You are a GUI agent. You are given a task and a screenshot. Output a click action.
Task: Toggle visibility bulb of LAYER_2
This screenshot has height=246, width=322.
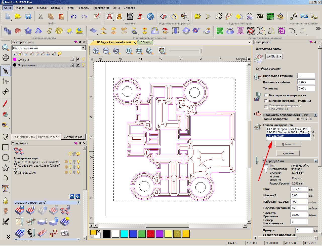(x=83, y=60)
